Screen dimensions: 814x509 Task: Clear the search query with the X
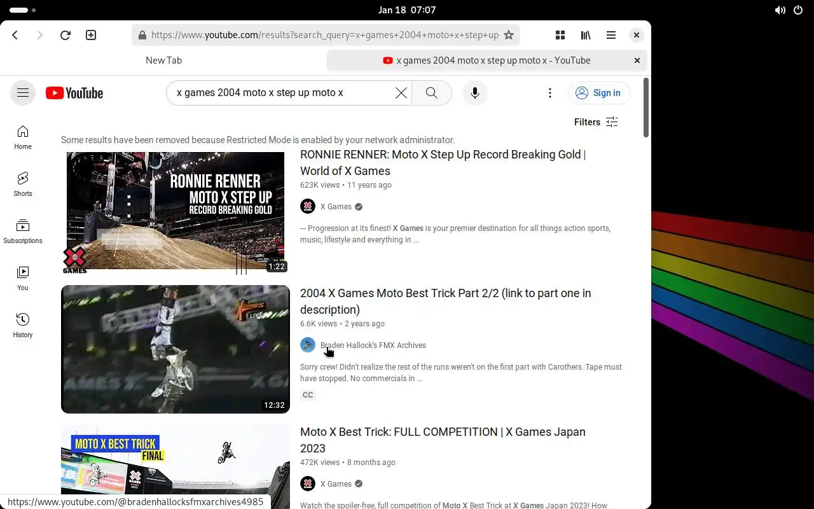tap(401, 93)
